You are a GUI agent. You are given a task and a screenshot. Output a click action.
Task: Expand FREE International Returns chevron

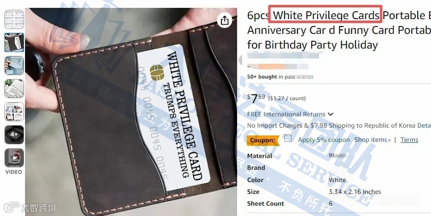point(331,114)
